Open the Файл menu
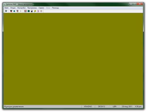147x112 pixels. tap(6, 8)
